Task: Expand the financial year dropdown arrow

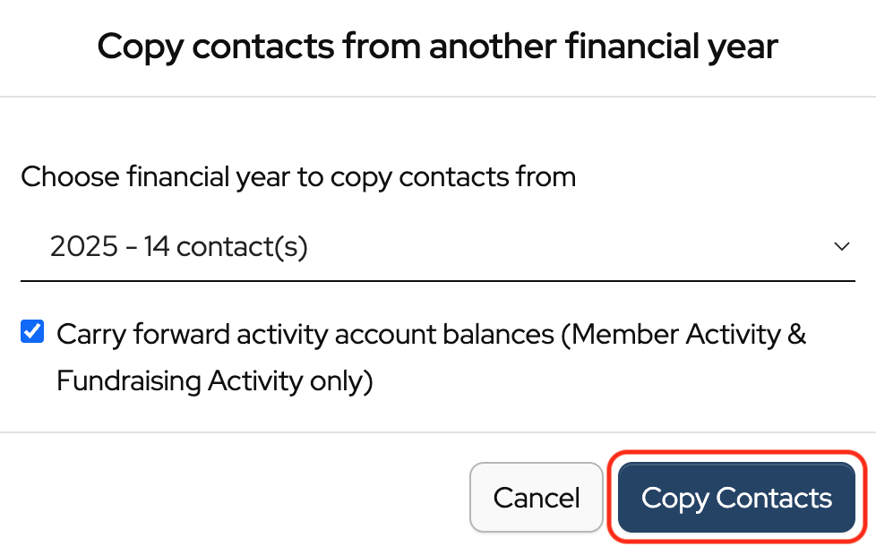Action: coord(841,246)
